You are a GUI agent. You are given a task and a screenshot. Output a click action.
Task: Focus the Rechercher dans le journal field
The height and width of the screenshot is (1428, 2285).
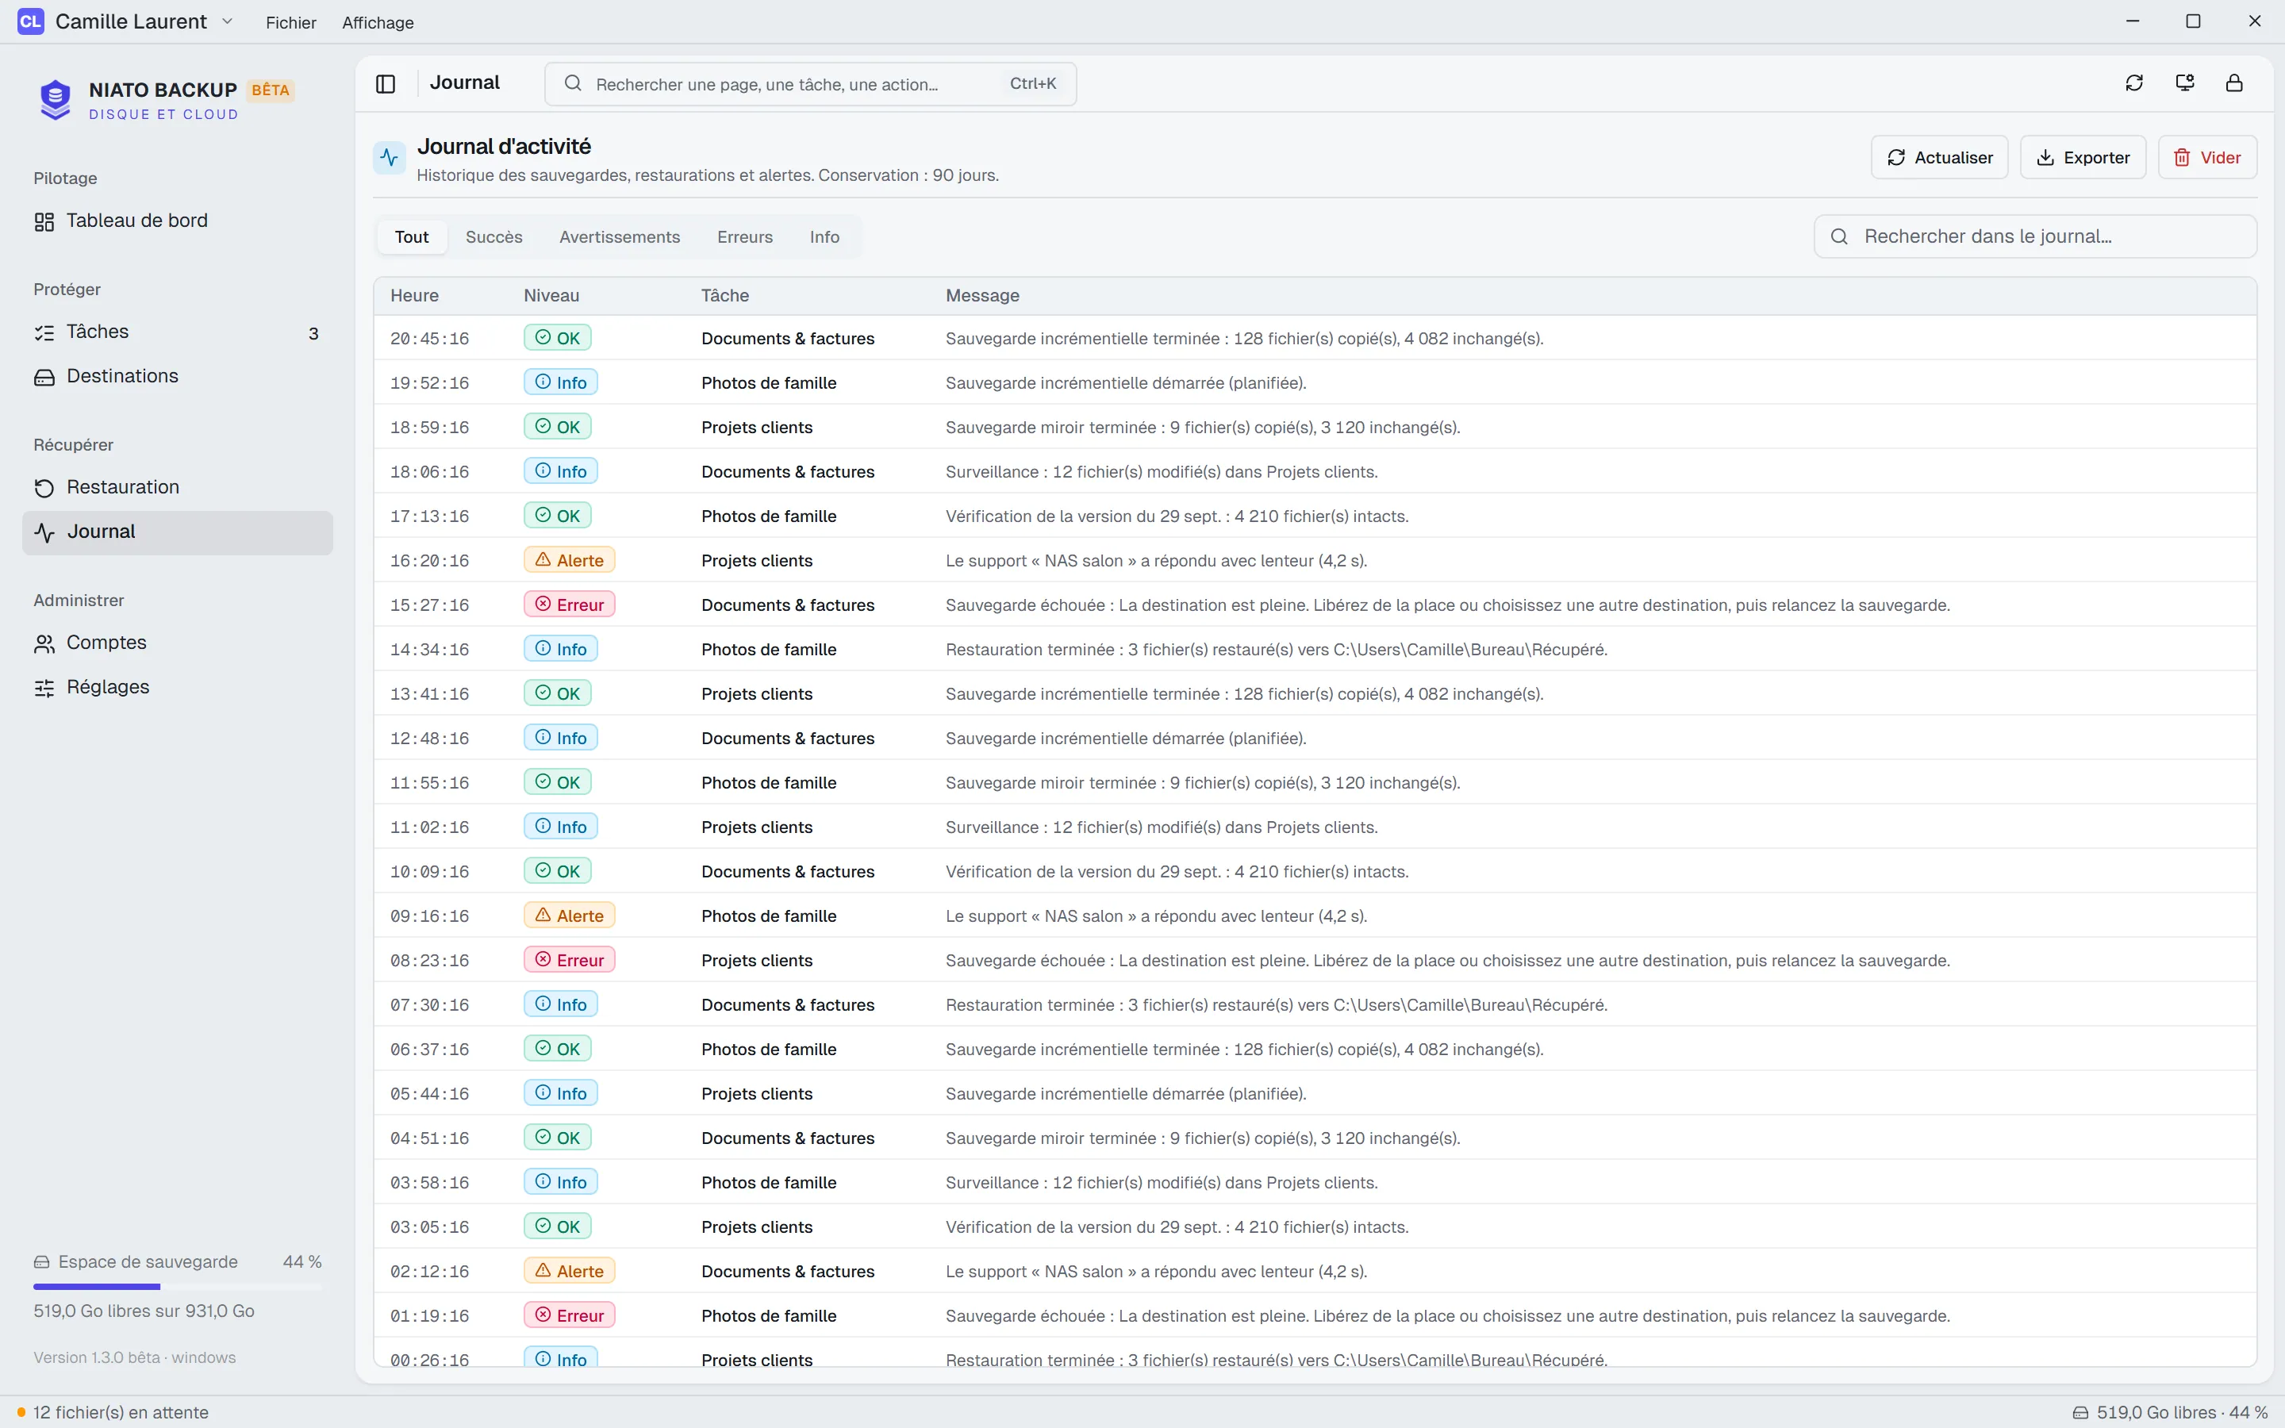2035,236
